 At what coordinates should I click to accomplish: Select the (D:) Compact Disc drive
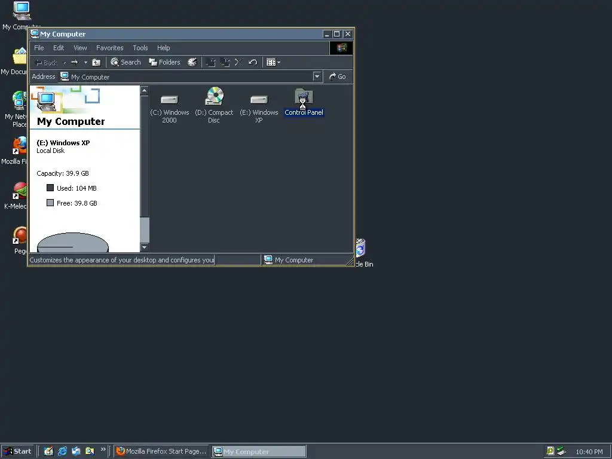click(214, 105)
